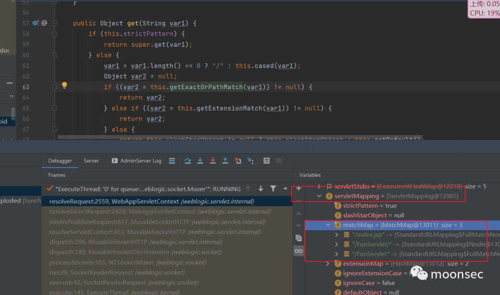Click the Drop Frame icon
Viewport: 500px width, 295px height.
tap(238, 161)
